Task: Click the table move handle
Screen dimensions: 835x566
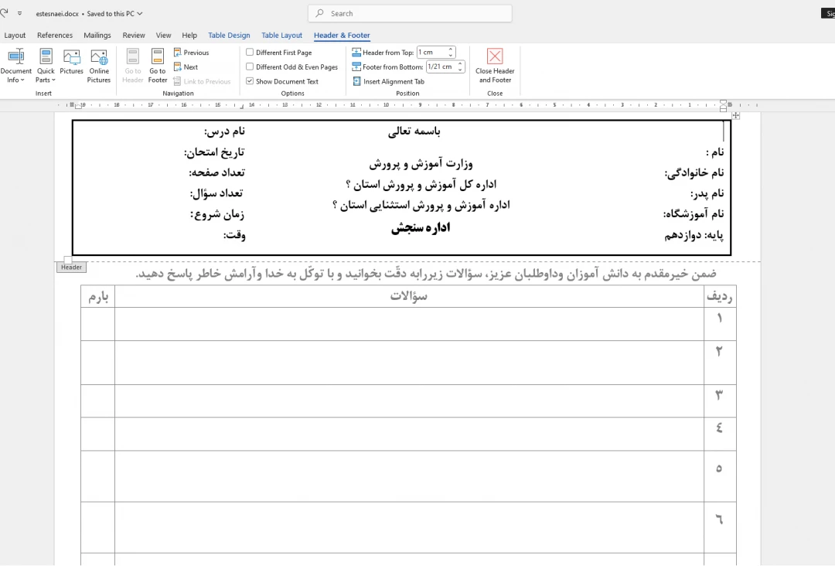Action: click(x=735, y=115)
